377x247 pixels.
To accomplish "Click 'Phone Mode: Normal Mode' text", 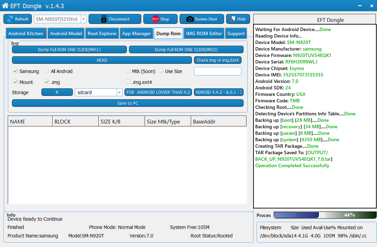I will [117, 227].
